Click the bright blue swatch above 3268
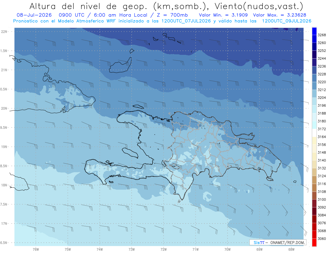This screenshot has height=253, width=327. [314, 31]
